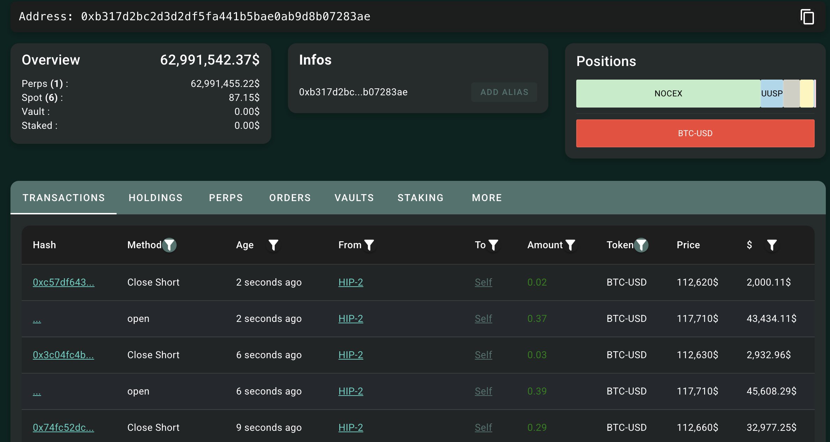
Task: Click the Add Alias button
Action: [504, 92]
